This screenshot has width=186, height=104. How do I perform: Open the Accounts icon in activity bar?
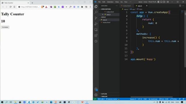(96, 89)
